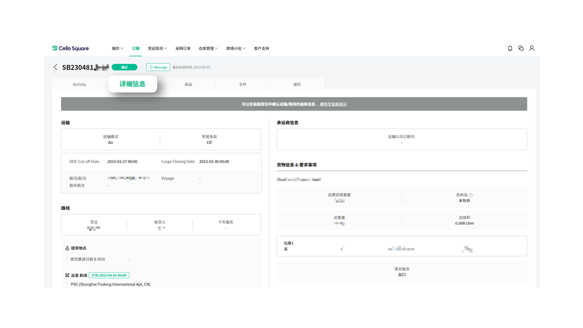Screen dimensions: 583x328
Task: Switch to the 商品 tab
Action: click(188, 84)
